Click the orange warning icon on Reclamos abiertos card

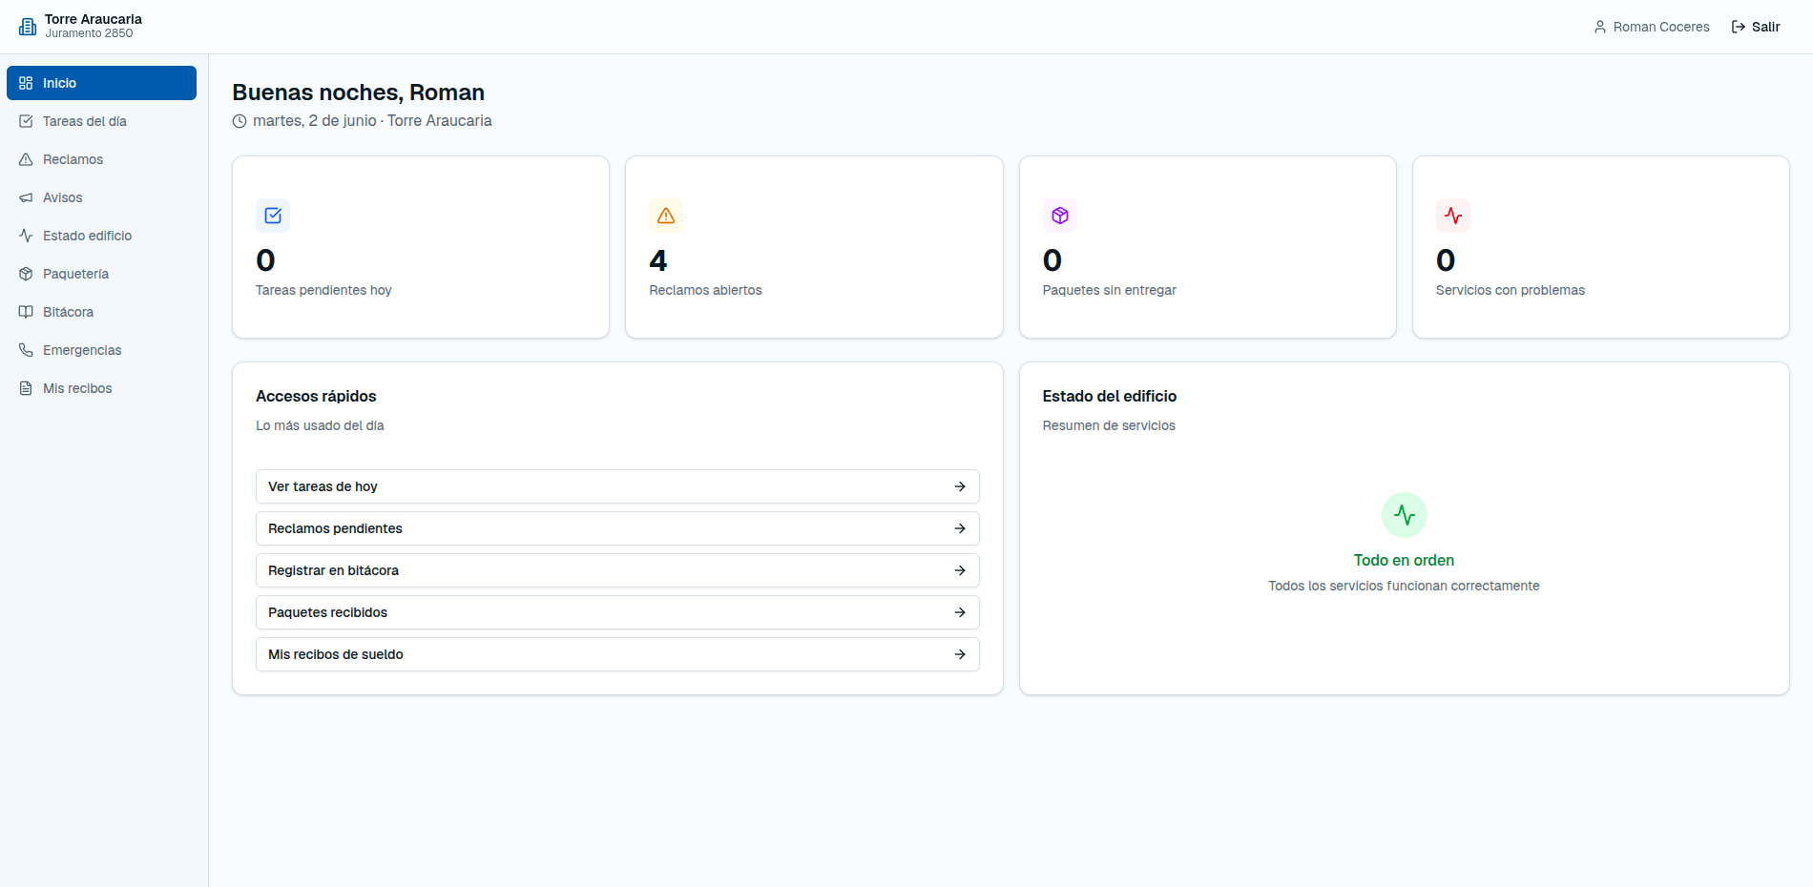[x=666, y=216]
